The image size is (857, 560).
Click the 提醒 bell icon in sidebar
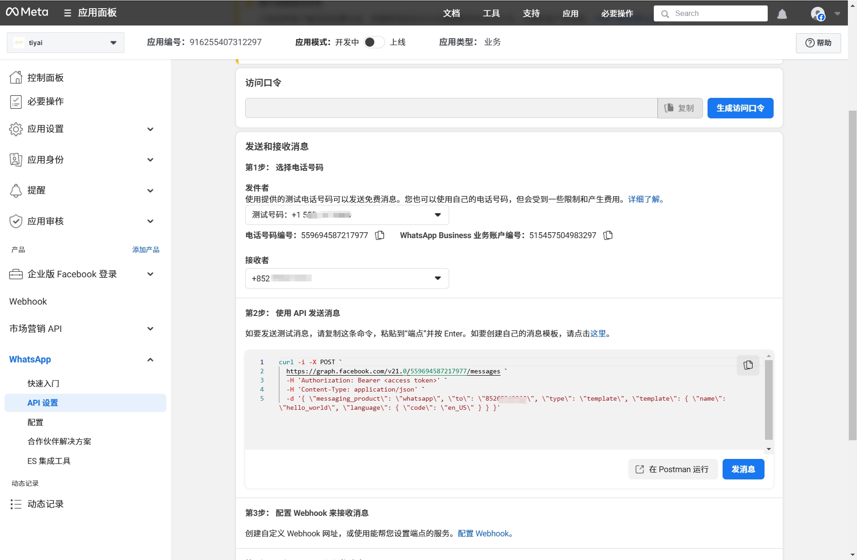(x=16, y=190)
